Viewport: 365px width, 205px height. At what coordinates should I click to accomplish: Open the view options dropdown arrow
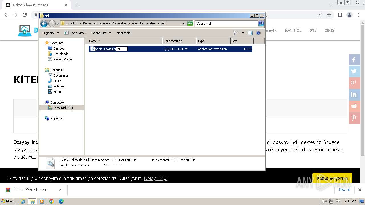coord(243,33)
